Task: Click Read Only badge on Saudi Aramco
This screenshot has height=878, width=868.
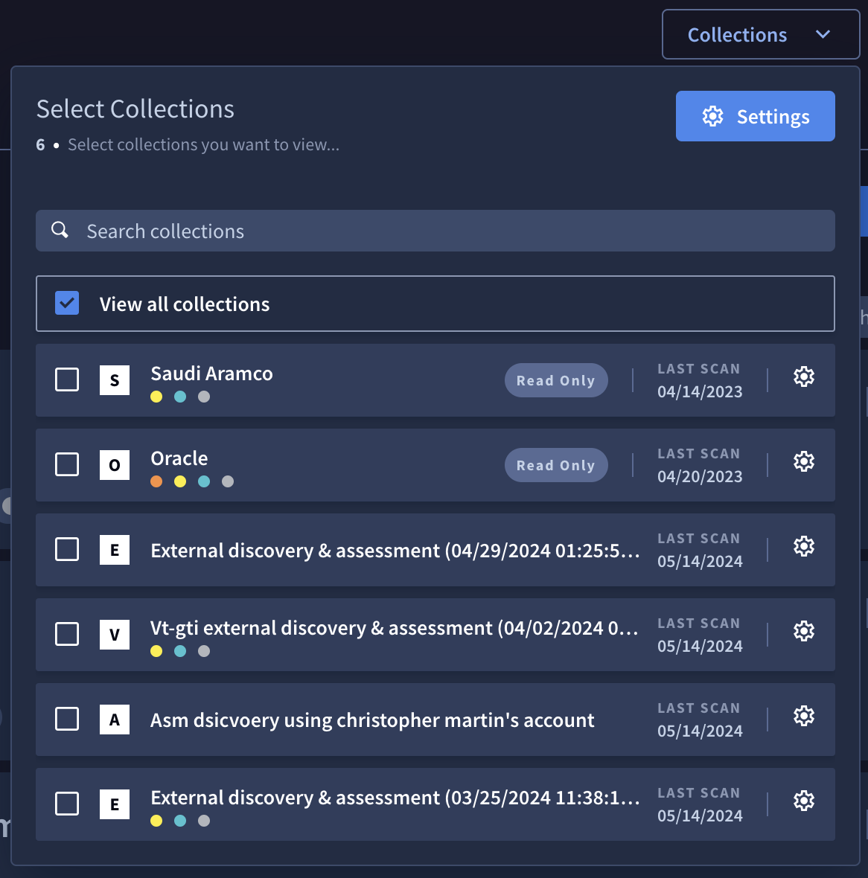Action: (x=556, y=380)
